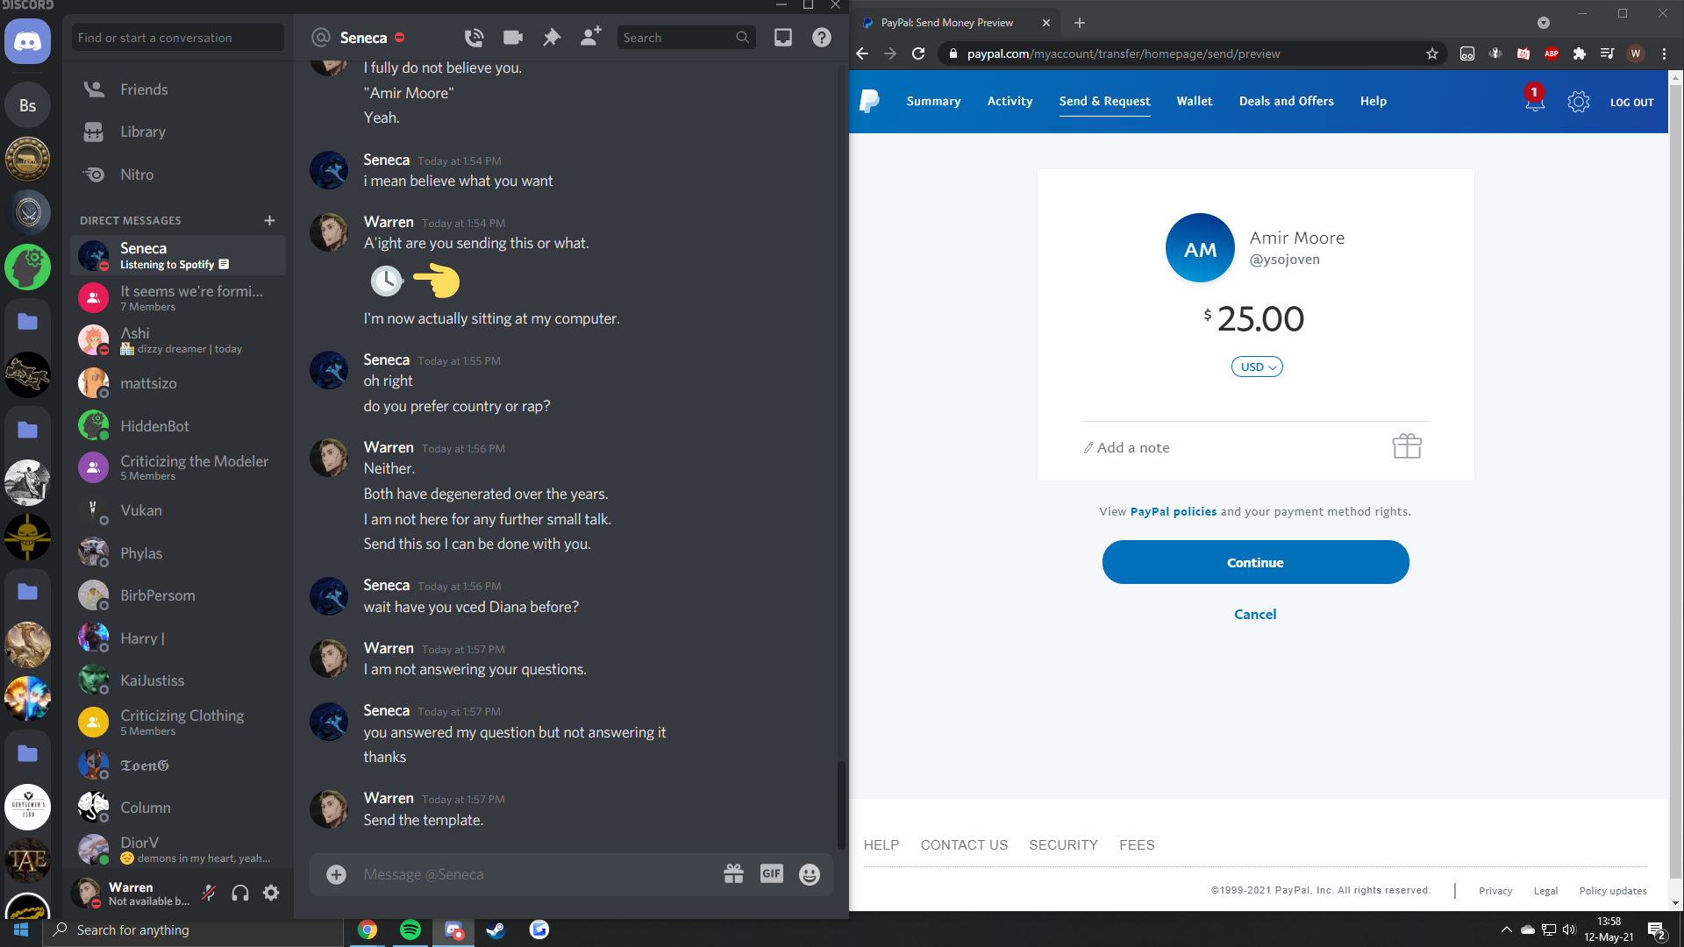Open the HiddenBot direct message

pos(178,426)
